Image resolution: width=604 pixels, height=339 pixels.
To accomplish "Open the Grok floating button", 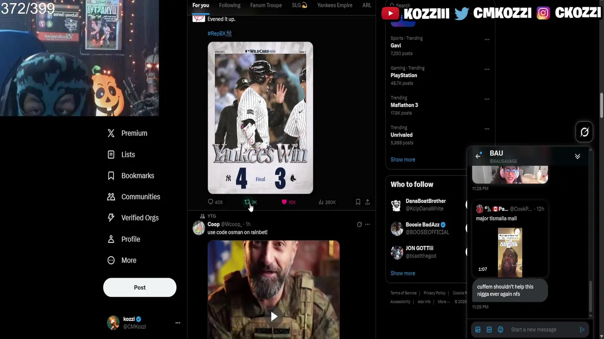I will point(585,132).
